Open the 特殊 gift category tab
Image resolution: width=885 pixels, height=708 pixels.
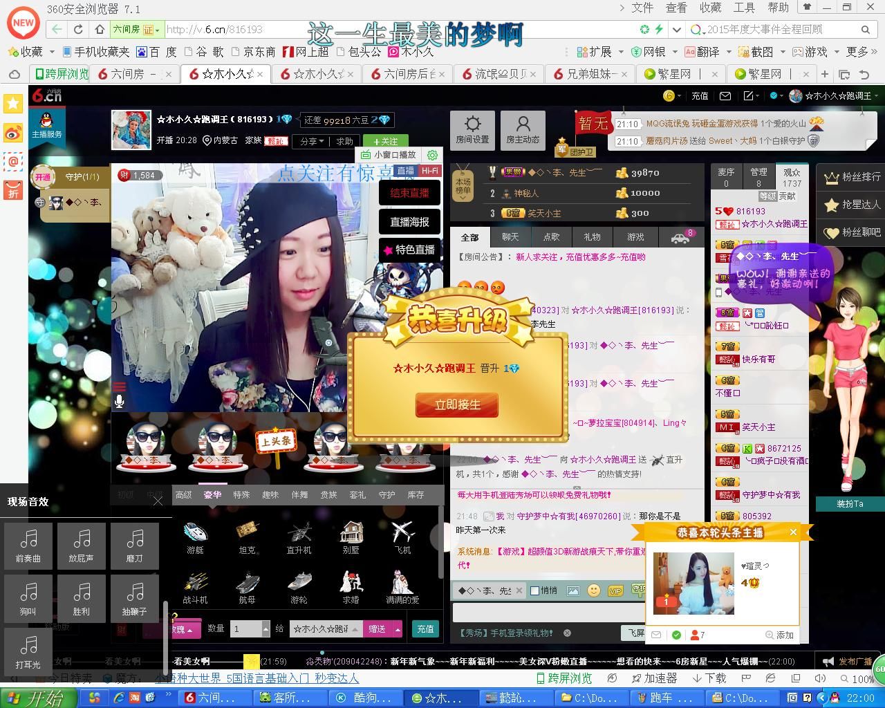(241, 495)
